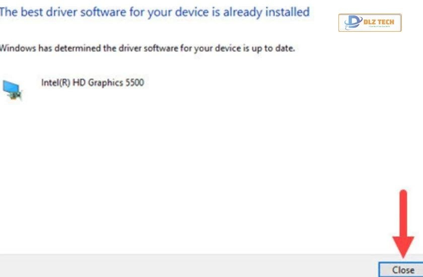Screen dimensions: 423x277
Task: Click the "TECH" text in the logo
Action: (x=388, y=22)
